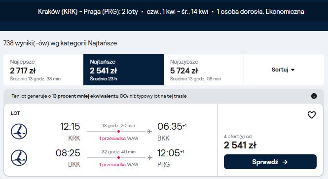Click the Sortuj dropdown arrow

tap(293, 70)
